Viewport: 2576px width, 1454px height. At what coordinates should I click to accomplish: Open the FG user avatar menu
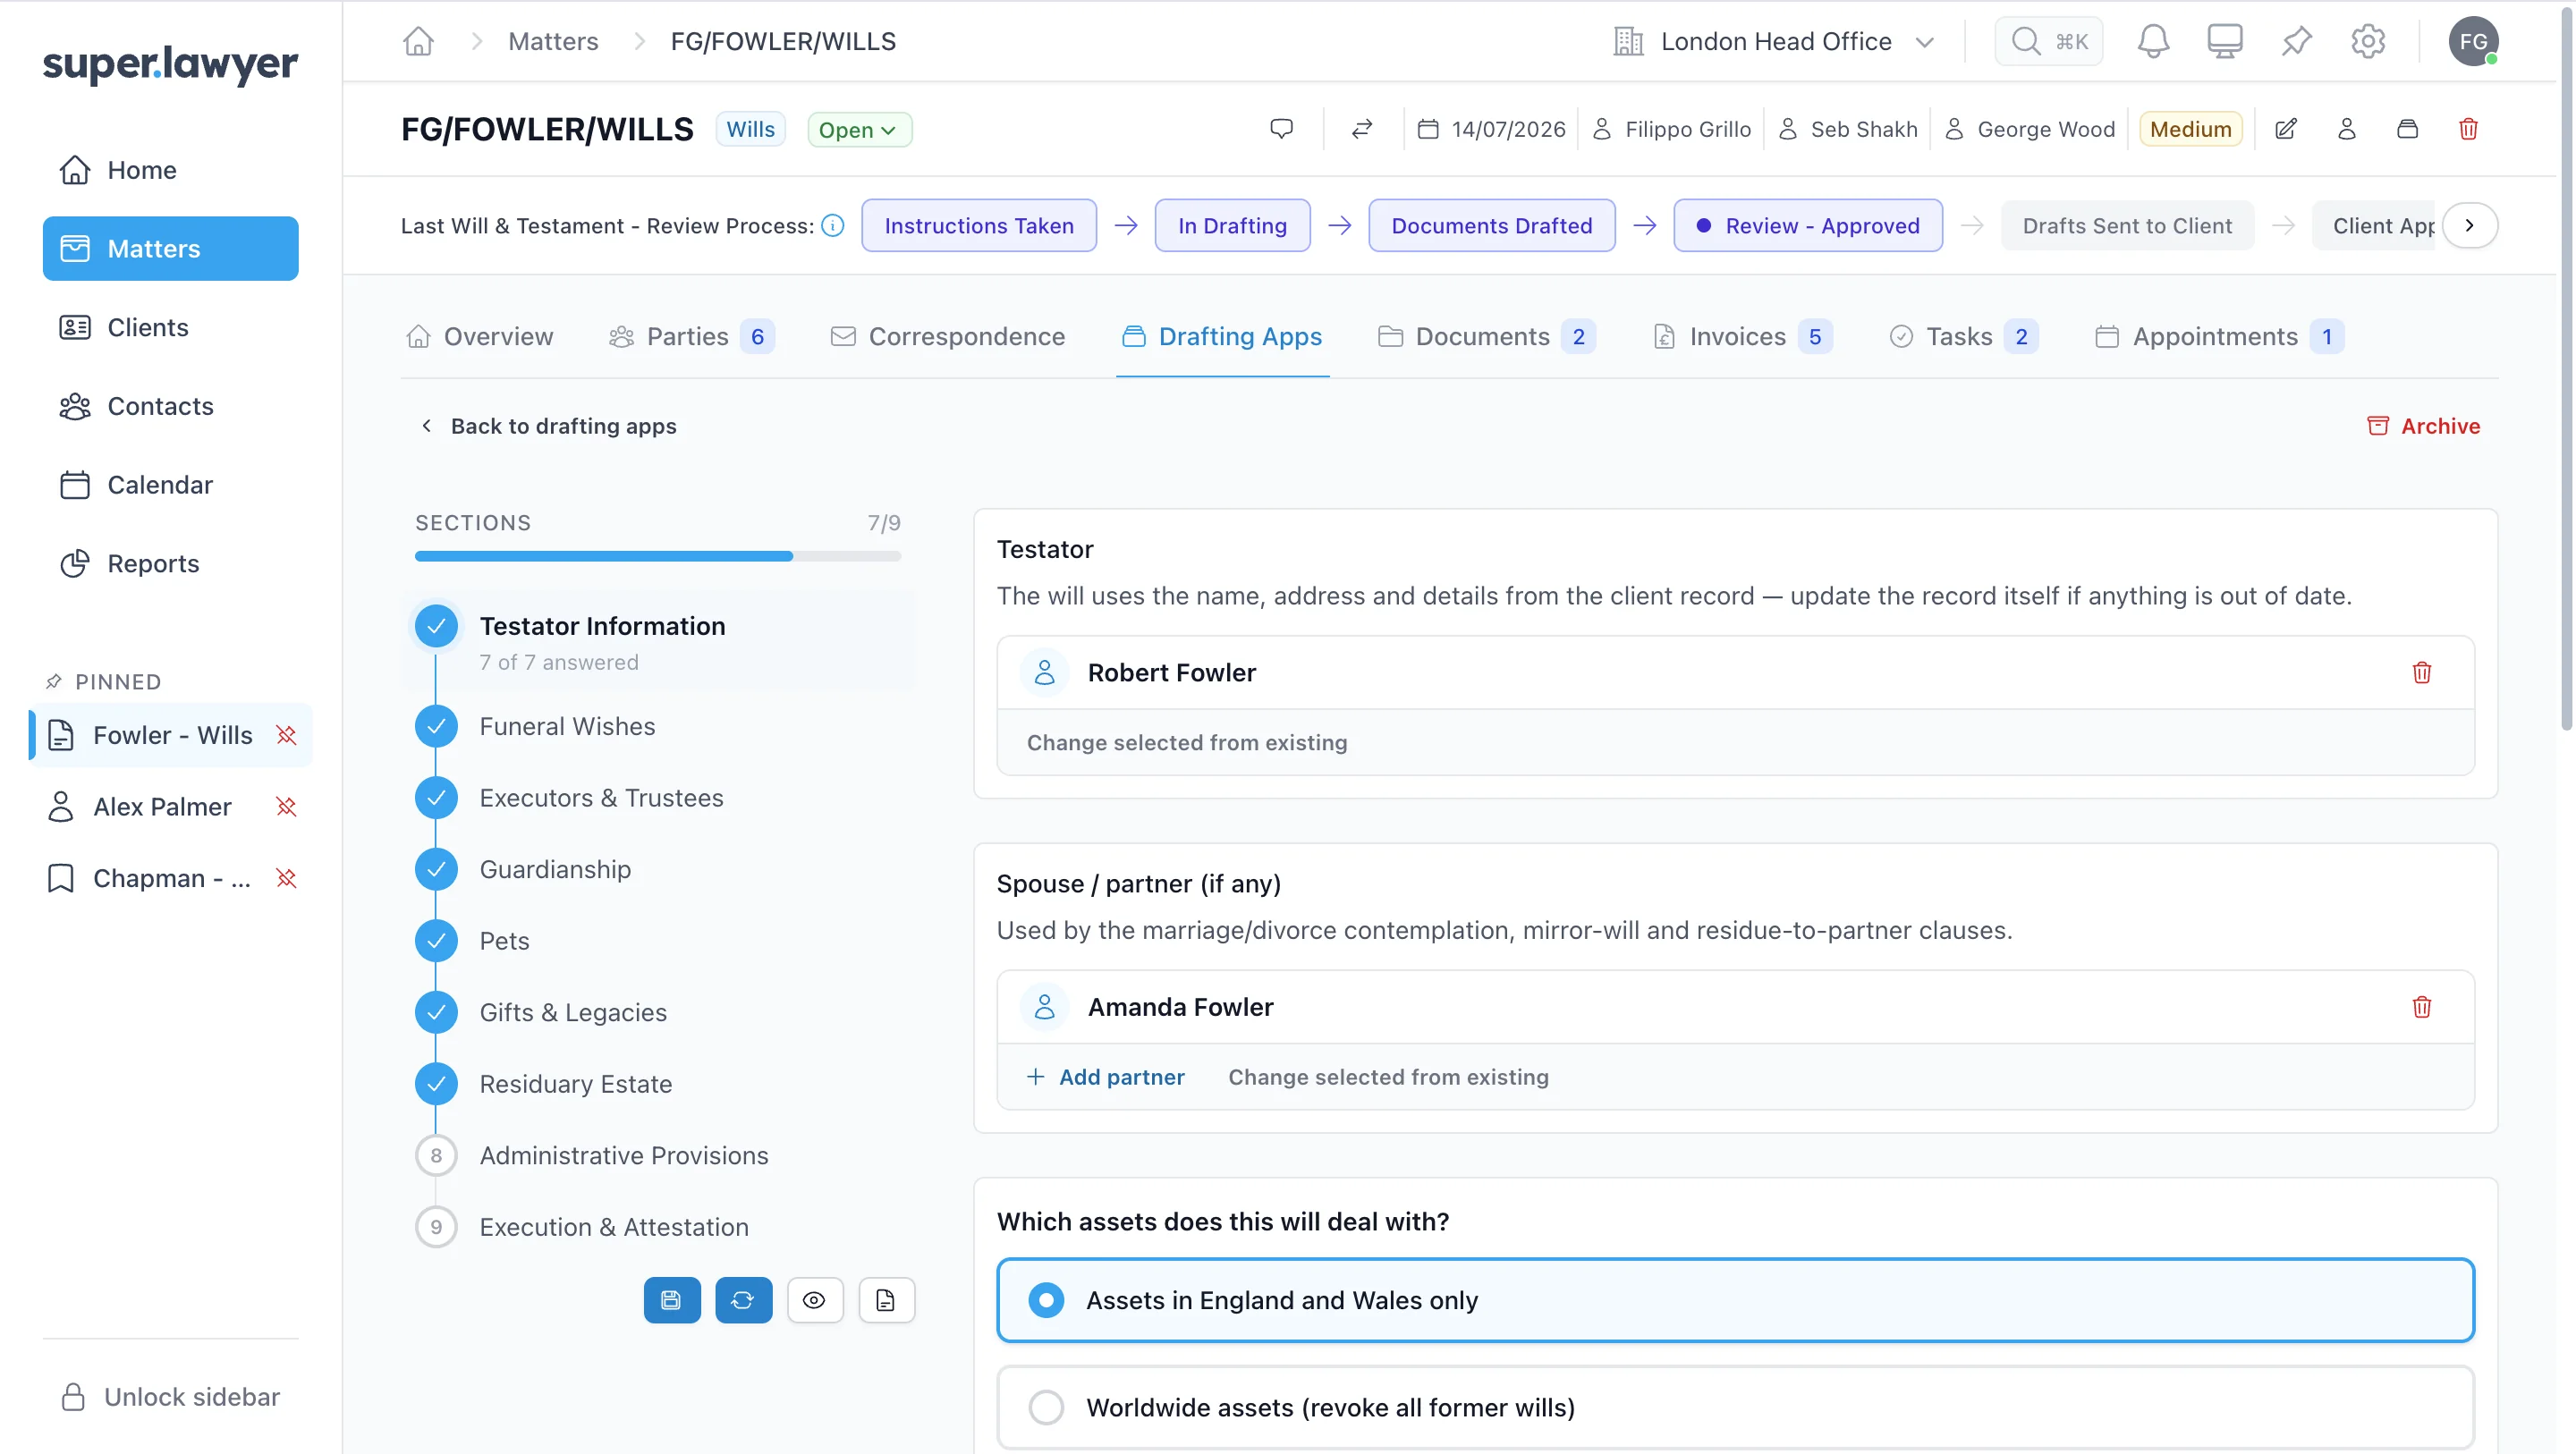tap(2473, 41)
